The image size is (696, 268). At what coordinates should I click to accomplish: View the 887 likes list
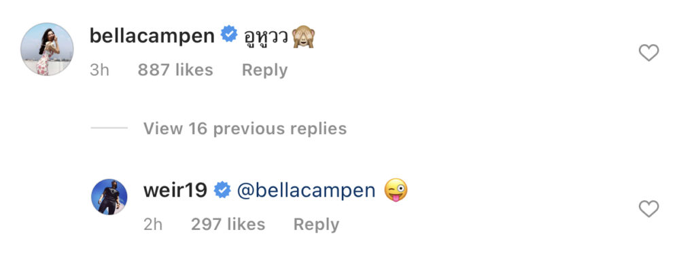pos(175,70)
